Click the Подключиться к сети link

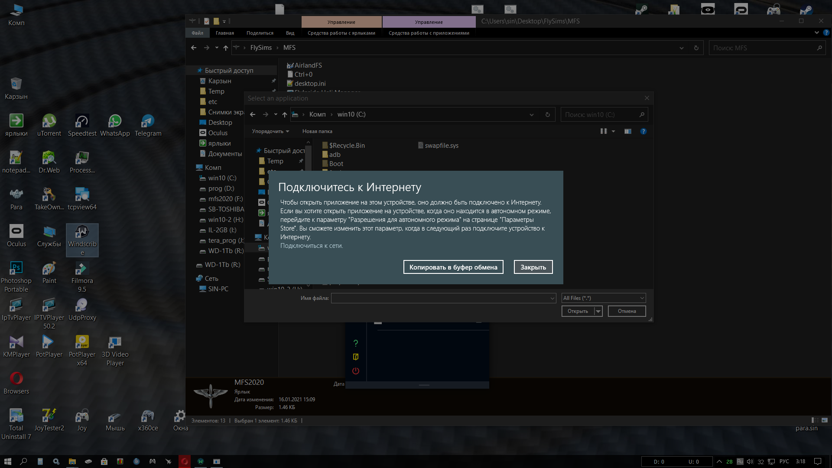[311, 246]
